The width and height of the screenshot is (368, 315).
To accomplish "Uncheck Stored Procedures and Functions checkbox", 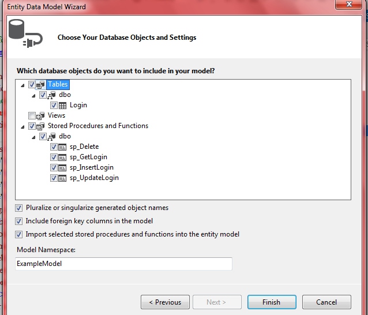I will (32, 126).
